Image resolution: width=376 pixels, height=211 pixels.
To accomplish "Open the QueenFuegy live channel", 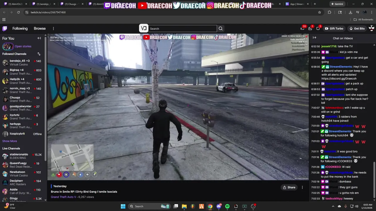I will (x=23, y=165).
